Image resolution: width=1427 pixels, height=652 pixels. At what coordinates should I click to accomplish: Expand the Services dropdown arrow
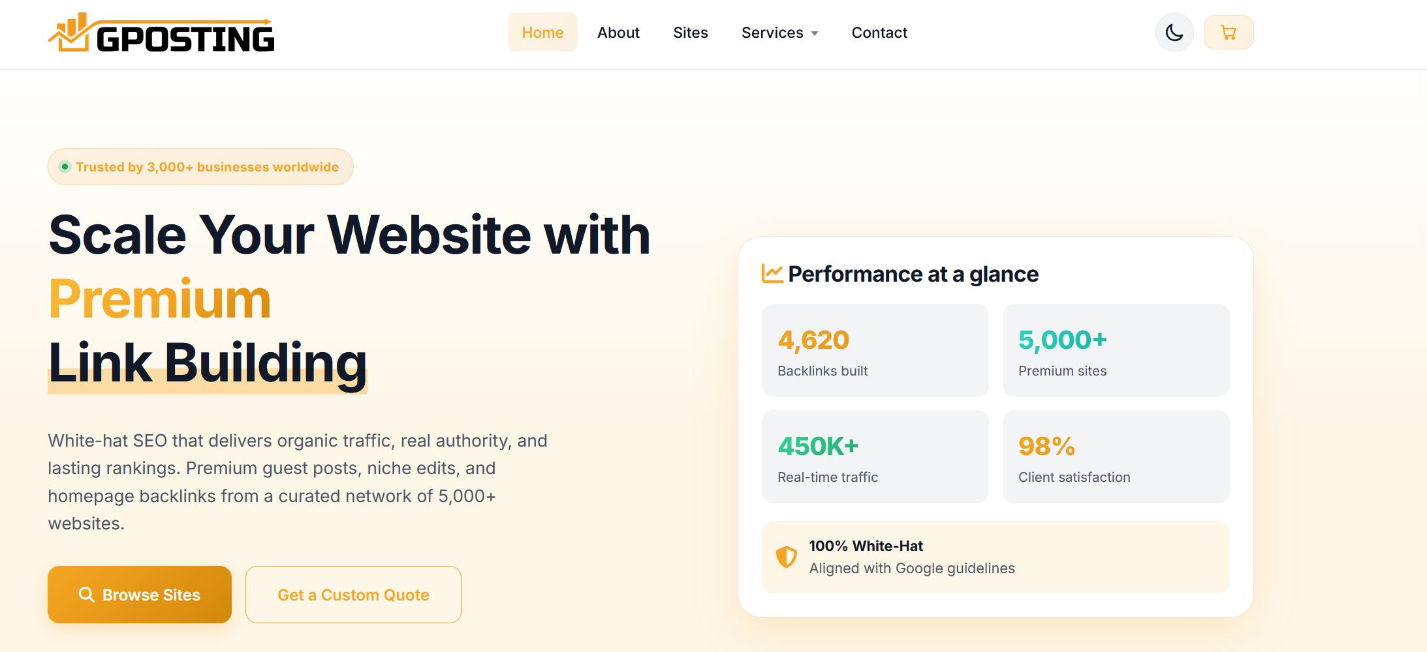coord(815,33)
